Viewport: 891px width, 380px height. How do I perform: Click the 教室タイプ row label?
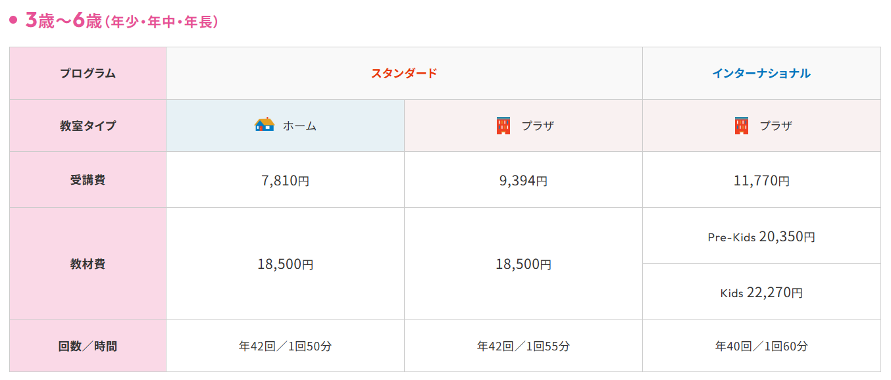(88, 125)
